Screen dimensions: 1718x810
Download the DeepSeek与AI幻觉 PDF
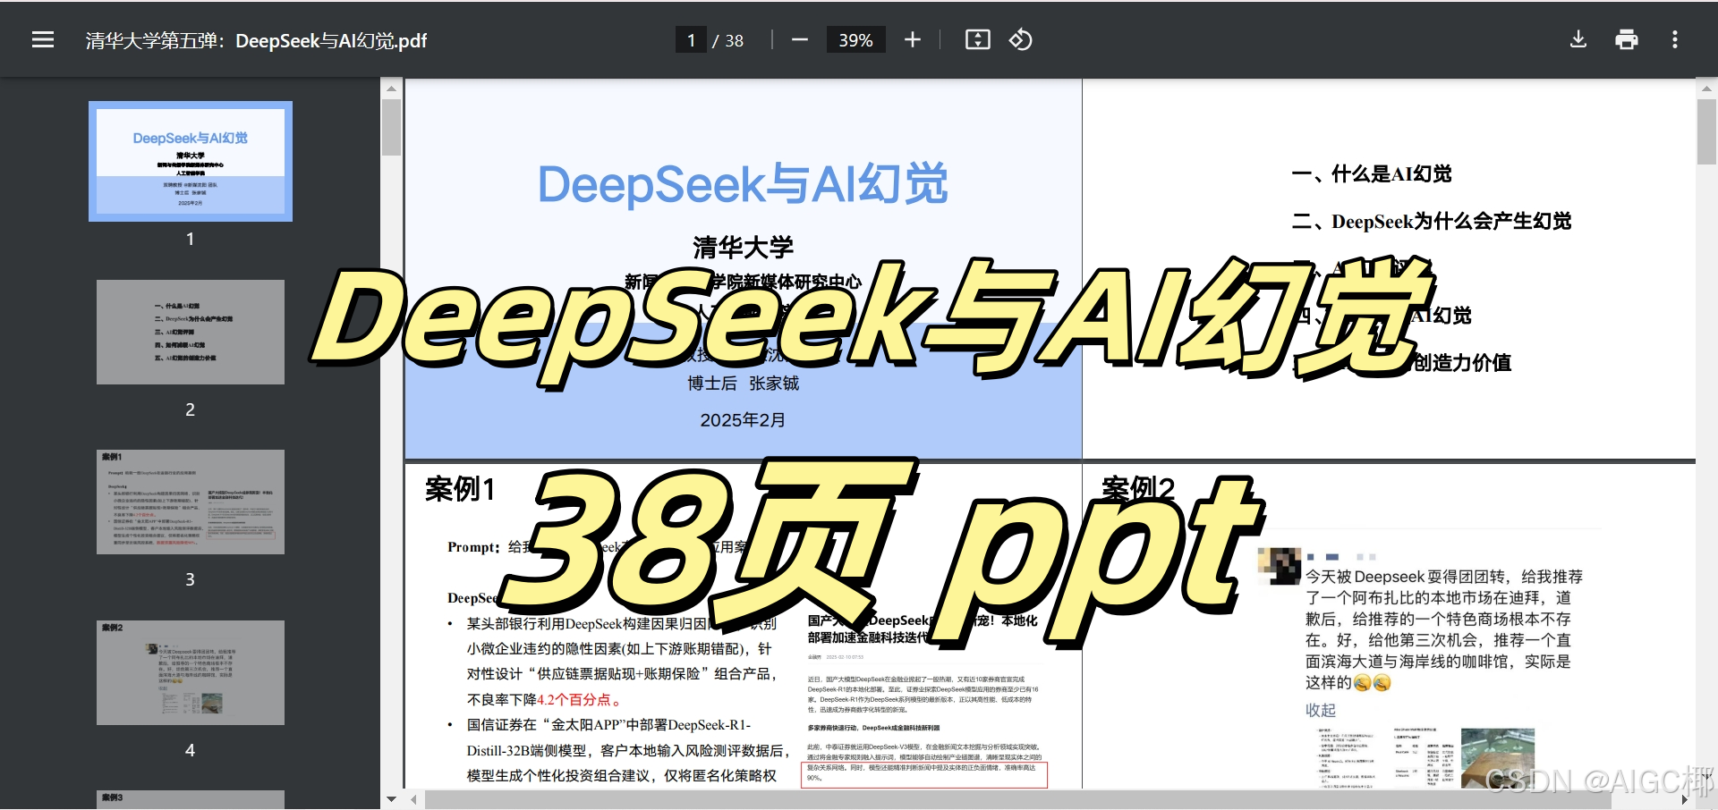click(1578, 39)
